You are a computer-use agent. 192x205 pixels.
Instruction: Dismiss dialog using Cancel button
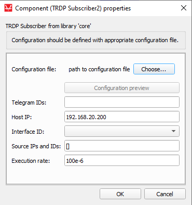pyautogui.click(x=165, y=194)
